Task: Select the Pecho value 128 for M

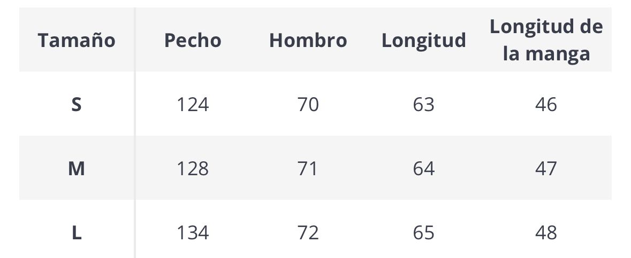Action: (x=193, y=169)
